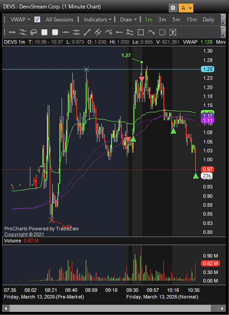Select the polyline with plus tool
229x315 pixels.
(109, 32)
